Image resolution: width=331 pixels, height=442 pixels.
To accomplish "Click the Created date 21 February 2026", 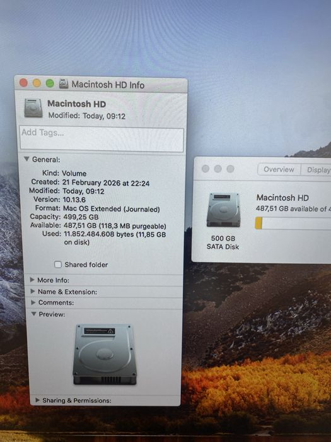I will pos(106,183).
